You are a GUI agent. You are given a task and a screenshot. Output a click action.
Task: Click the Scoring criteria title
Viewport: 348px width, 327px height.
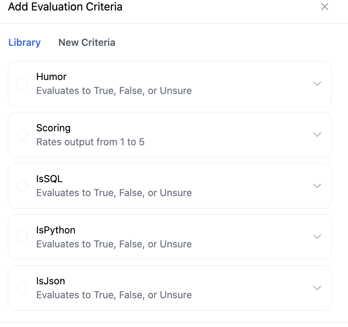pos(53,128)
